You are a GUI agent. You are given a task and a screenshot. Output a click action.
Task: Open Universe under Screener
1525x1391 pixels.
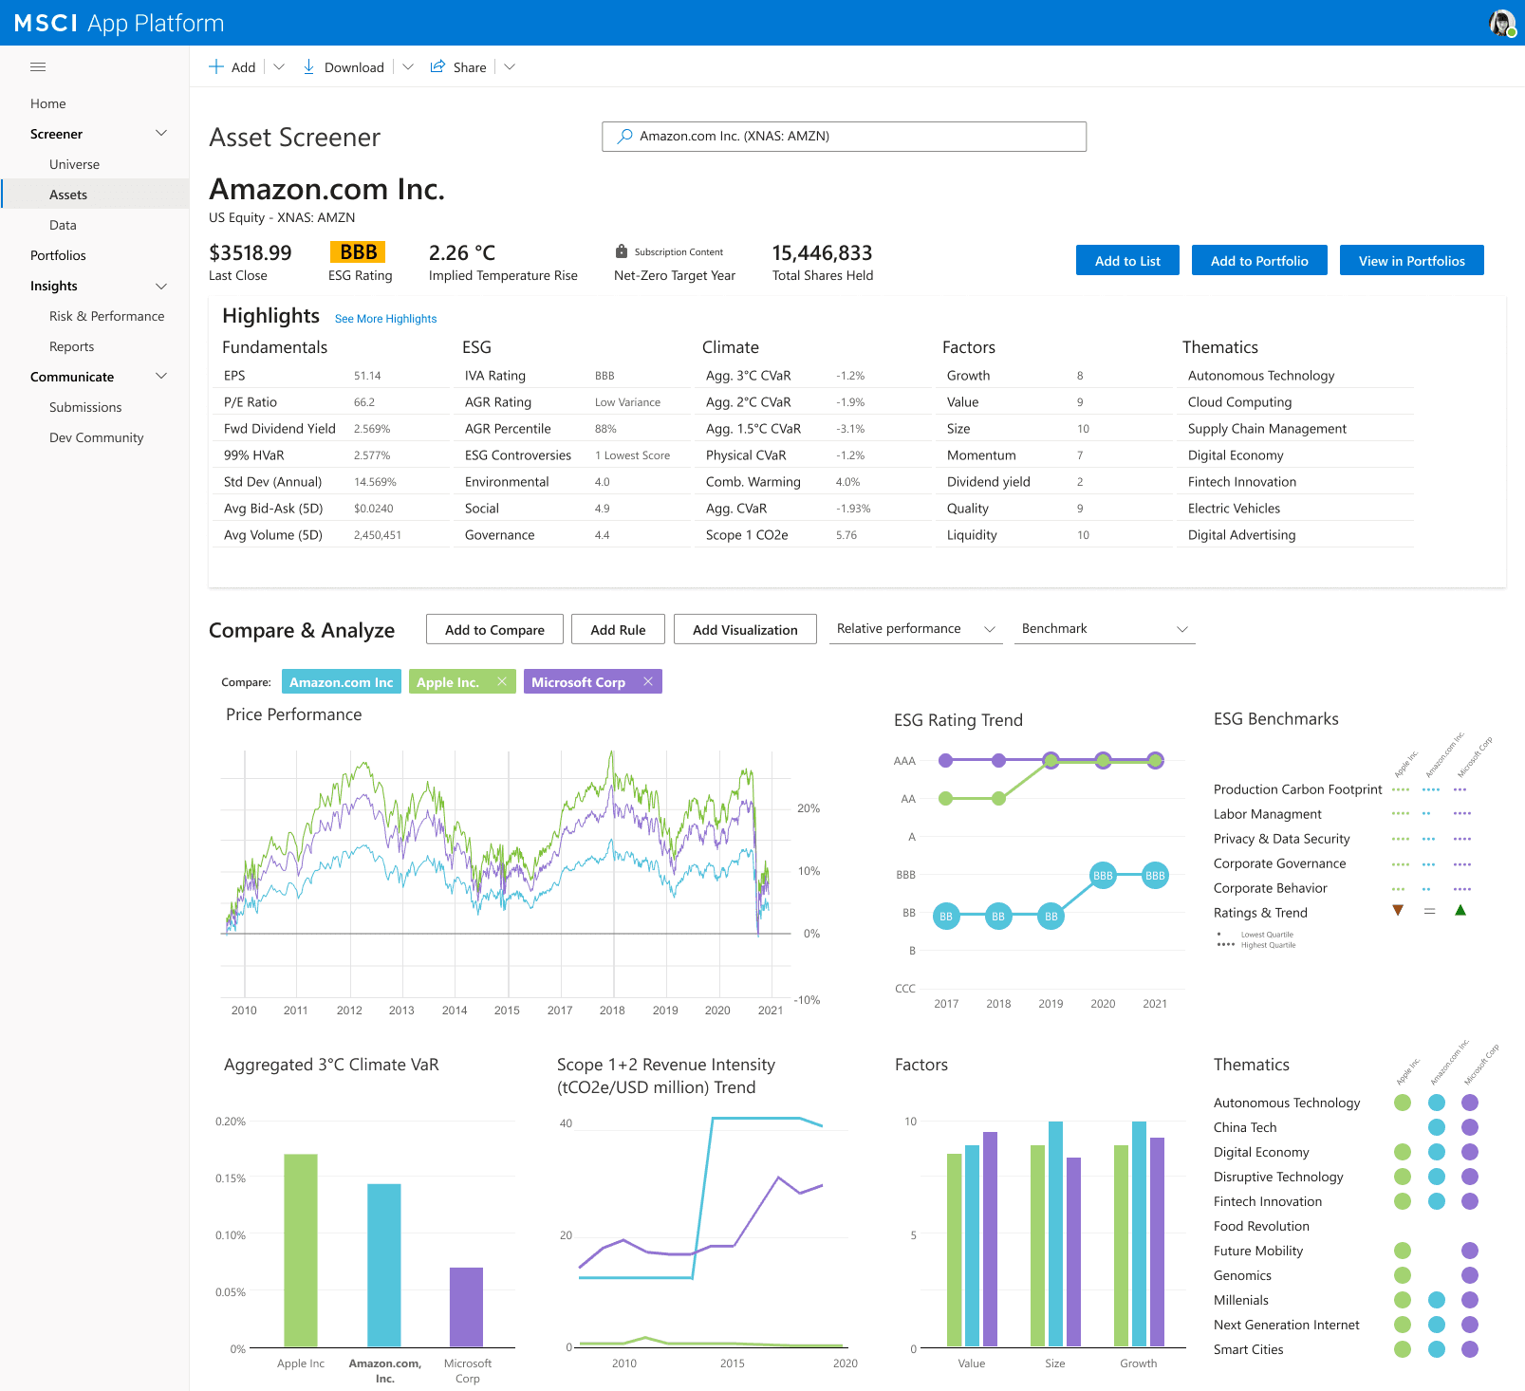pos(74,164)
